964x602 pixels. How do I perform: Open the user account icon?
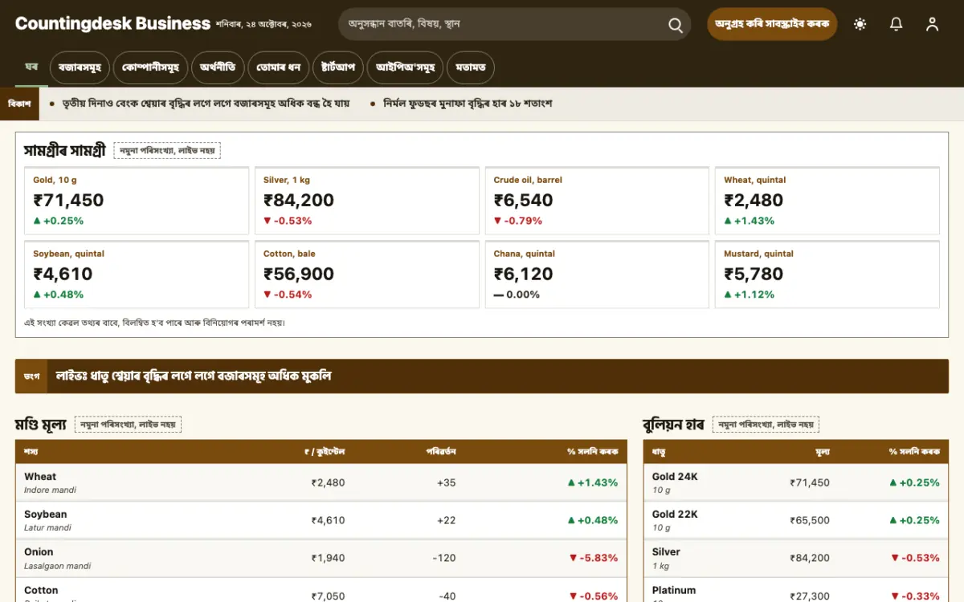pos(932,24)
